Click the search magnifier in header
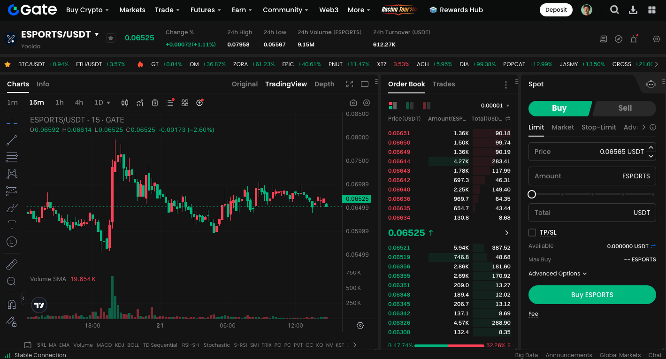 coord(614,10)
